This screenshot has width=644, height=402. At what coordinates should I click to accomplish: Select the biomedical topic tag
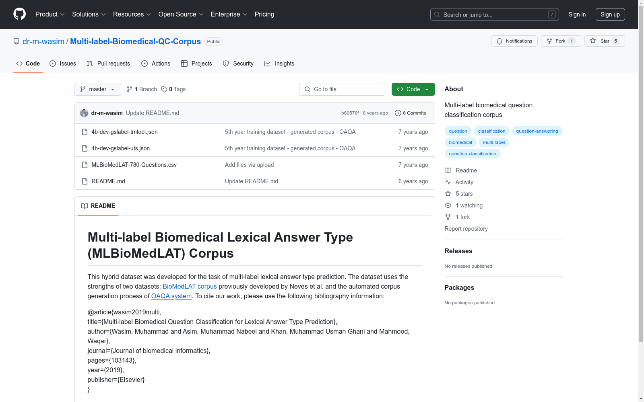coord(460,142)
